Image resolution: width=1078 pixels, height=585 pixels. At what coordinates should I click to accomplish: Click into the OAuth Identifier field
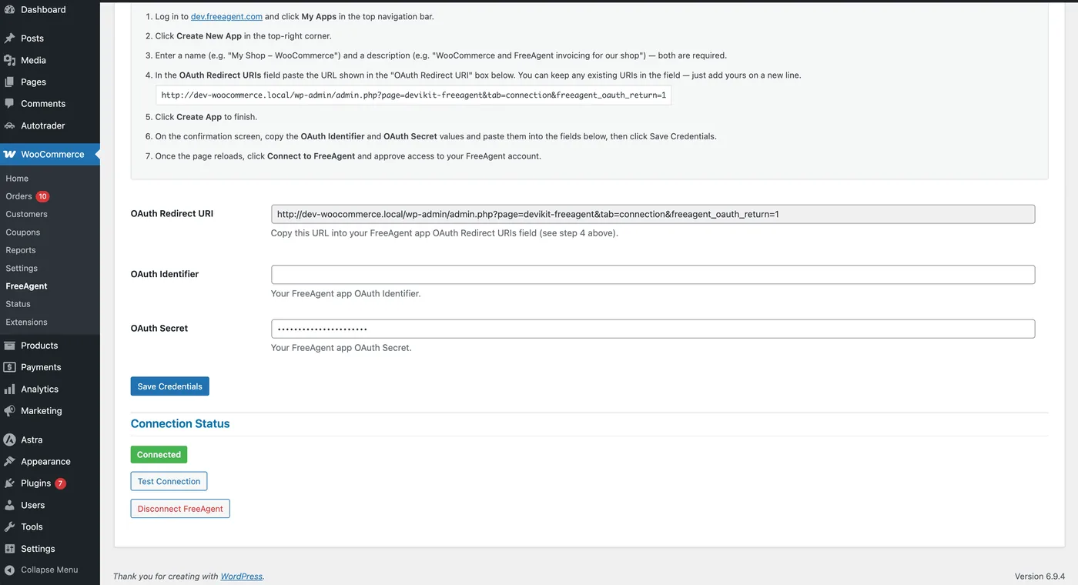[653, 275]
